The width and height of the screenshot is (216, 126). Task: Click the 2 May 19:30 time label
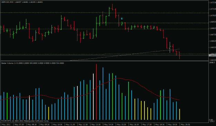pyautogui.click(x=172, y=125)
